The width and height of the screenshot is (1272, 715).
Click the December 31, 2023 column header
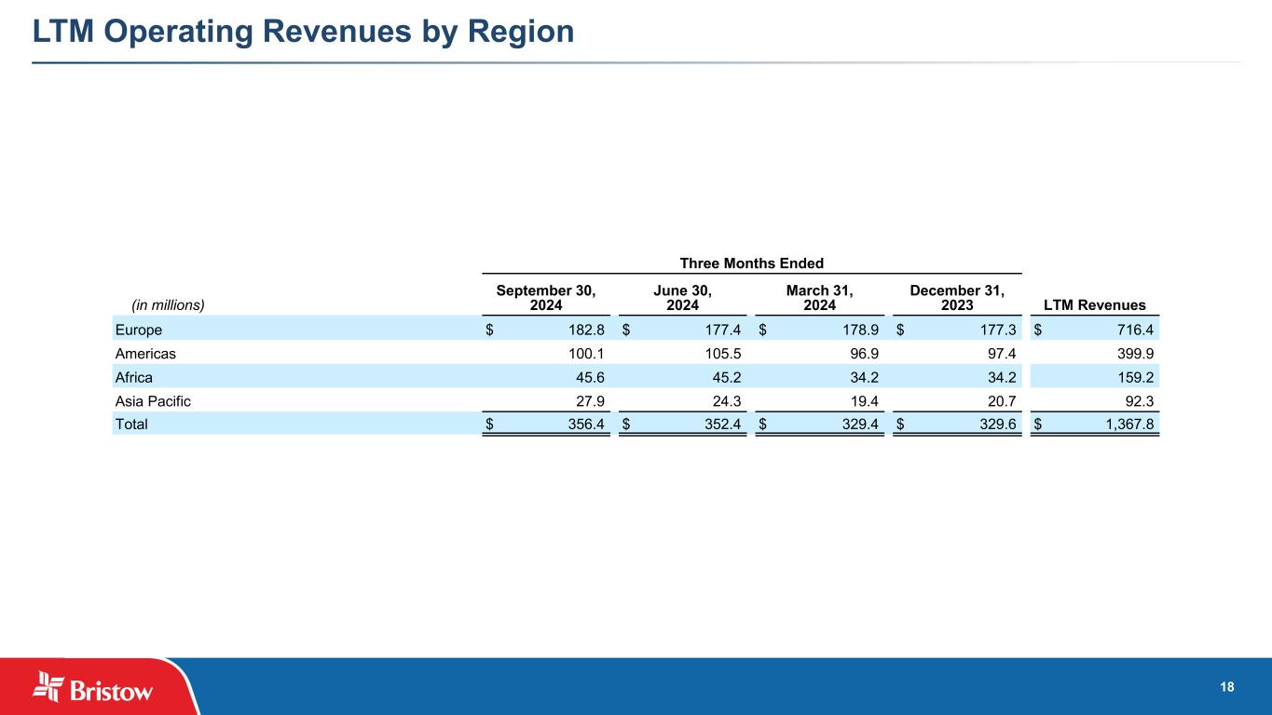click(957, 298)
